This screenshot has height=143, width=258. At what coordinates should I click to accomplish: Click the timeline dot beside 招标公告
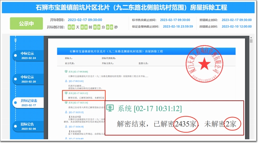[x=16, y=126]
